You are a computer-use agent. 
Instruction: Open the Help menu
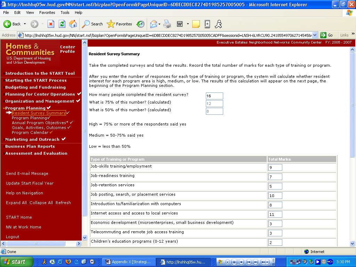(78, 13)
